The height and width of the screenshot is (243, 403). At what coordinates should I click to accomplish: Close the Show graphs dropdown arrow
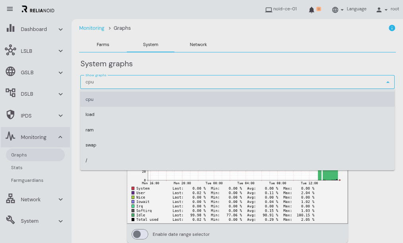click(x=388, y=82)
